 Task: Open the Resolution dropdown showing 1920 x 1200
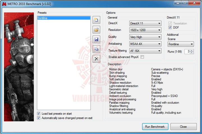tap(145, 30)
